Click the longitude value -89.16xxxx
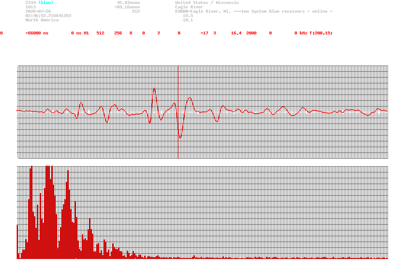Screen dimensions: 397x267 point(127,7)
